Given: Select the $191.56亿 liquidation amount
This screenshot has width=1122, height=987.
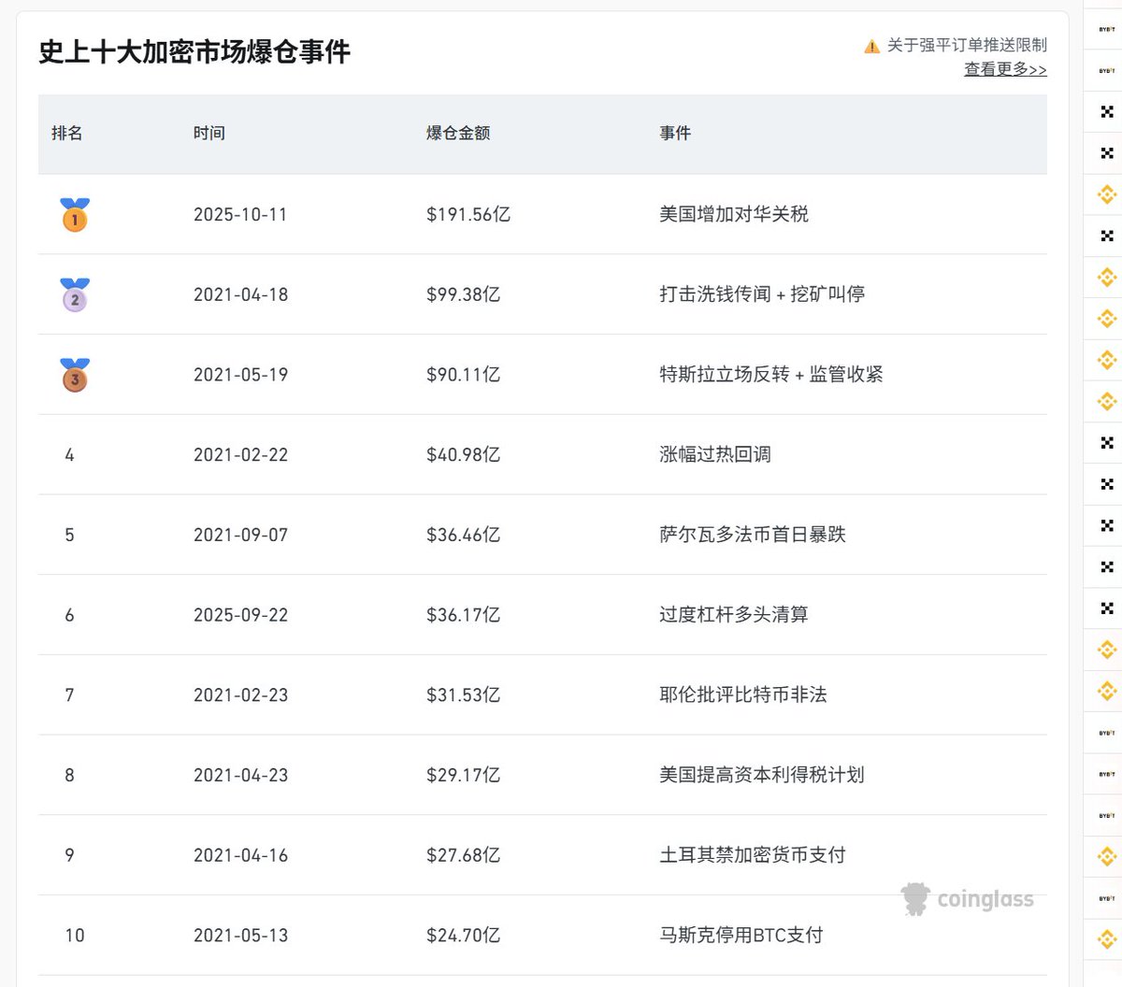Looking at the screenshot, I should coord(468,215).
